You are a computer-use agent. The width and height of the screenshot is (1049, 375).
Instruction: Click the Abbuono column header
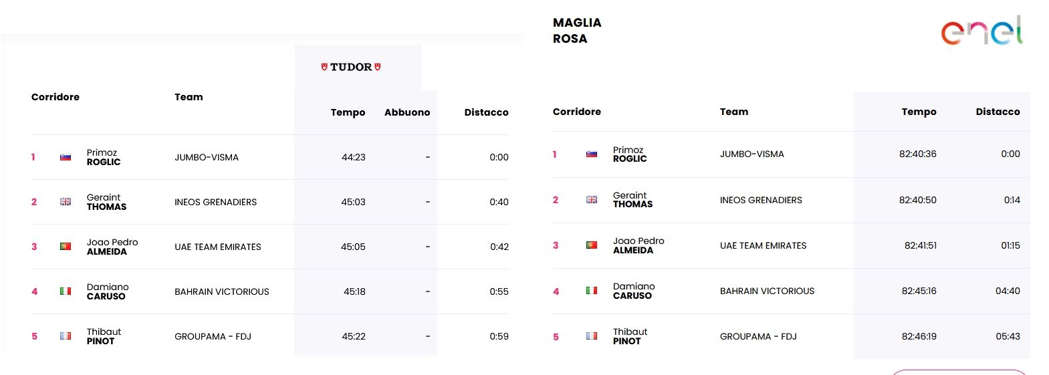pos(406,112)
